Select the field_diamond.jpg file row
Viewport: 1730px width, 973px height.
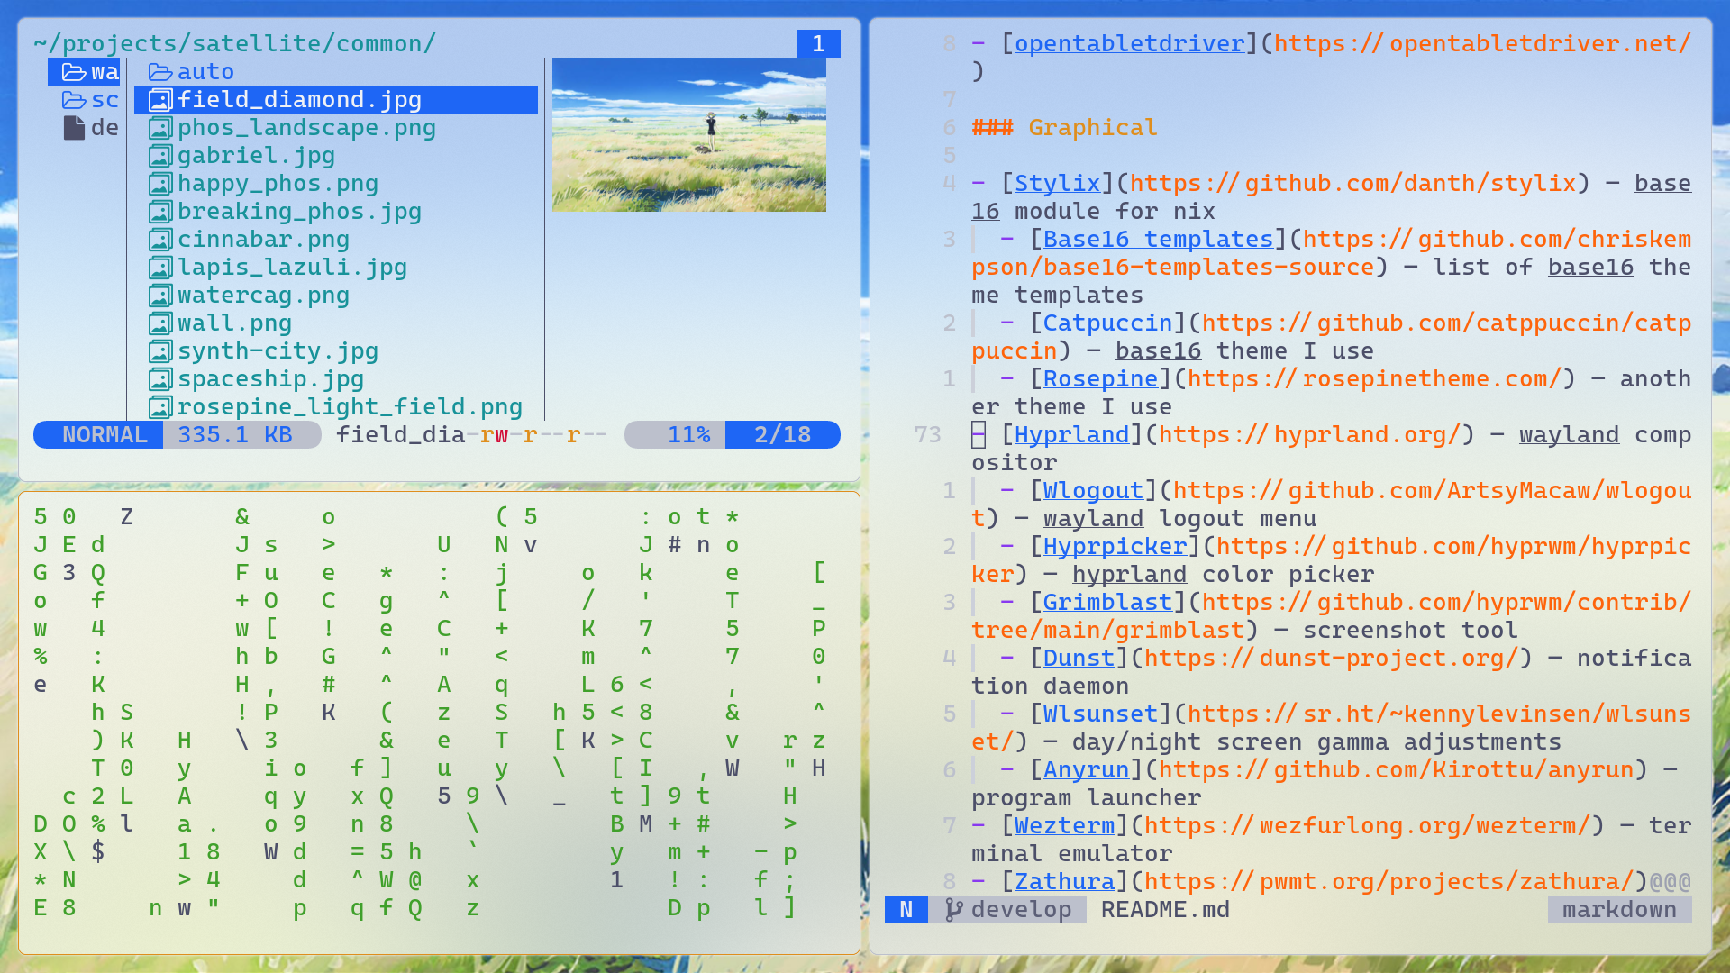pos(336,100)
